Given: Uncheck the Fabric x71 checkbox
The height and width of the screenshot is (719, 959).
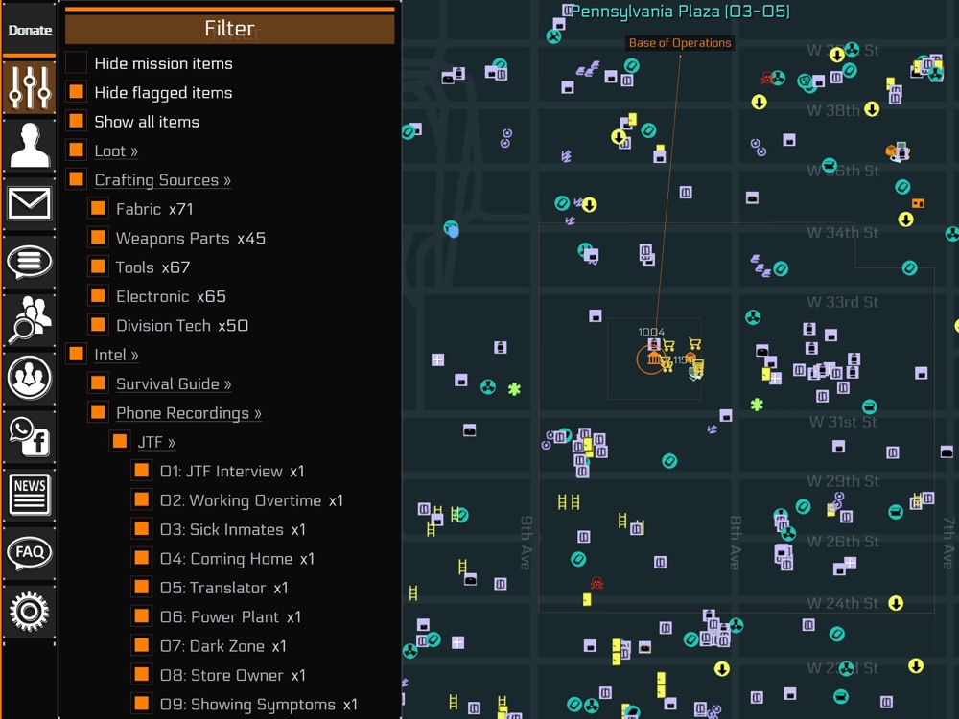Looking at the screenshot, I should pos(98,208).
